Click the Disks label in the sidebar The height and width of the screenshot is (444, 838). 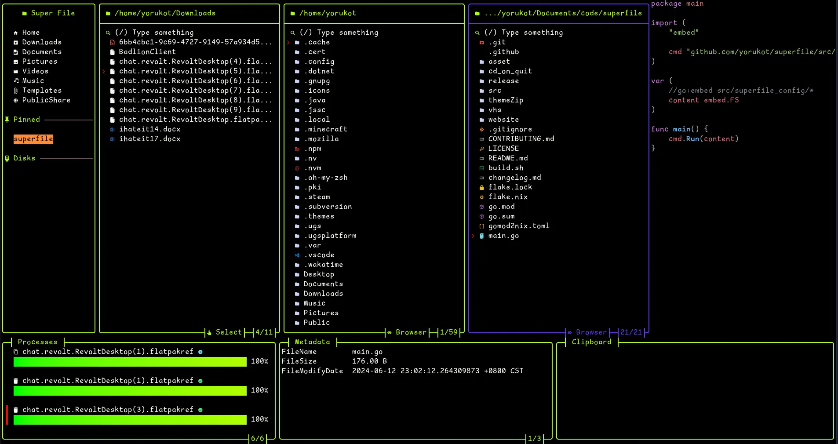coord(25,158)
